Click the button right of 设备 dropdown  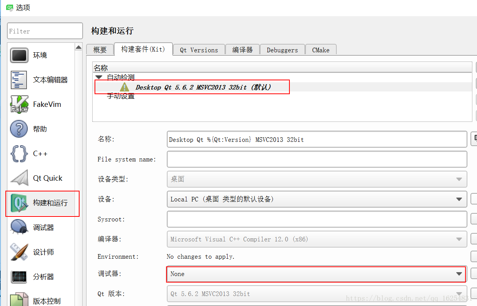click(x=474, y=199)
